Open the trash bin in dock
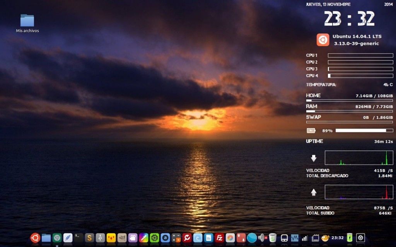This screenshot has height=247, width=396. click(x=273, y=238)
